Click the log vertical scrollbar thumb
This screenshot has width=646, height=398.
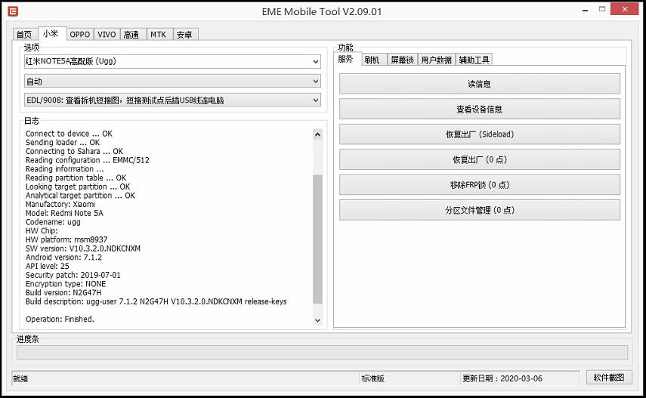point(317,239)
